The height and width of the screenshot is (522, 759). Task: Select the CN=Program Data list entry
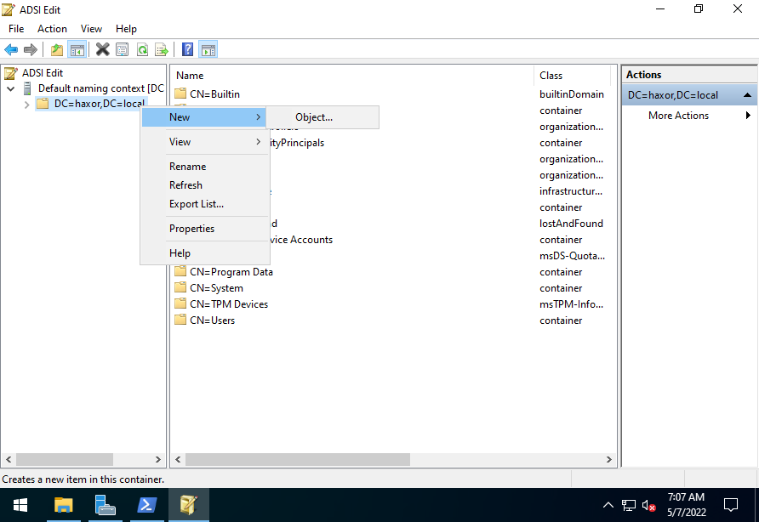click(x=231, y=272)
